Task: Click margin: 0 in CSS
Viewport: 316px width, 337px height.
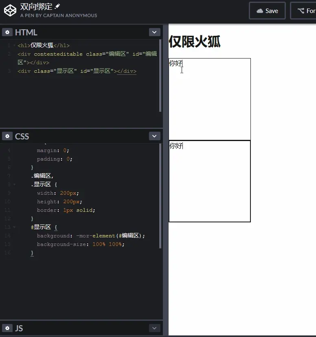Action: point(53,150)
